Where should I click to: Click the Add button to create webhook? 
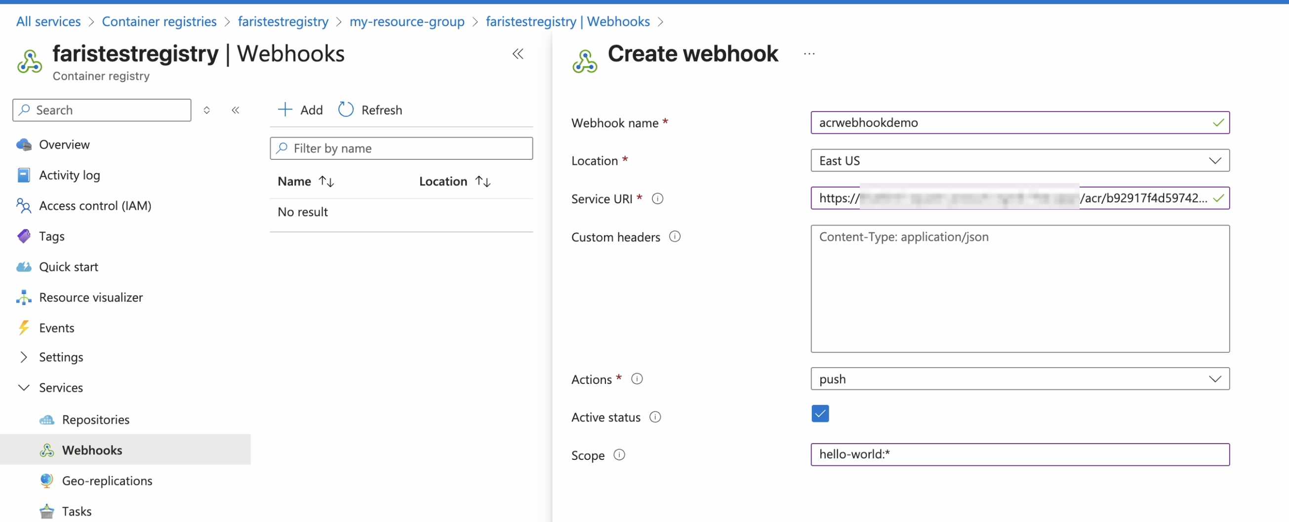click(300, 110)
